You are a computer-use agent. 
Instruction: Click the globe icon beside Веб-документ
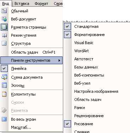click(x=4, y=19)
